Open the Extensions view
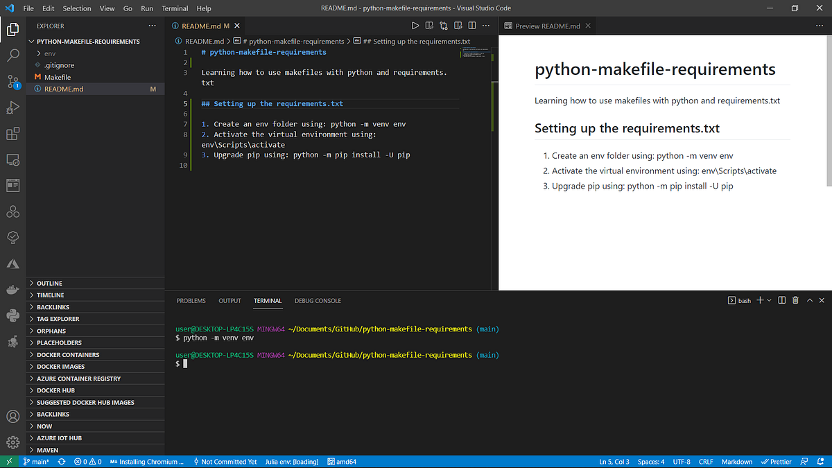This screenshot has height=468, width=832. pyautogui.click(x=12, y=133)
